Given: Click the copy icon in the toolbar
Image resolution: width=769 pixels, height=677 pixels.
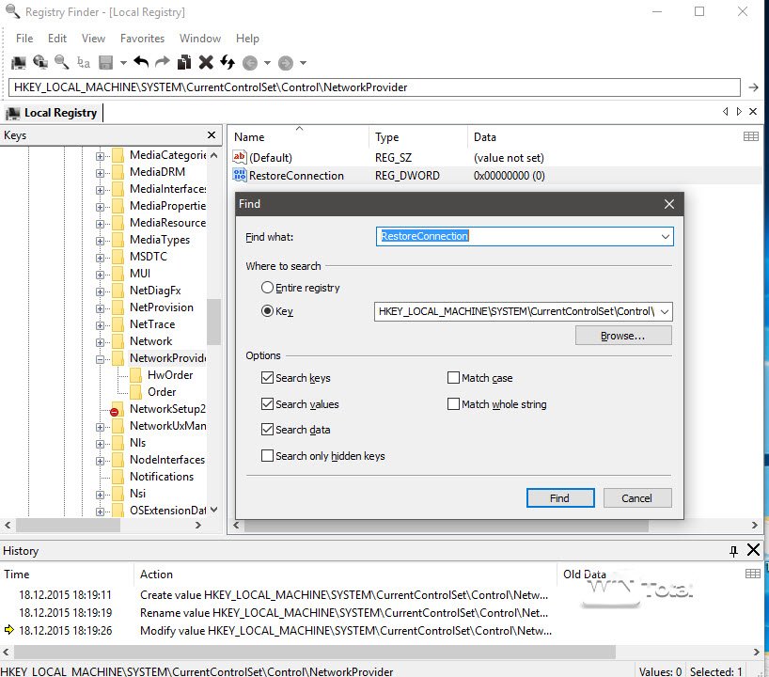Looking at the screenshot, I should click(185, 62).
